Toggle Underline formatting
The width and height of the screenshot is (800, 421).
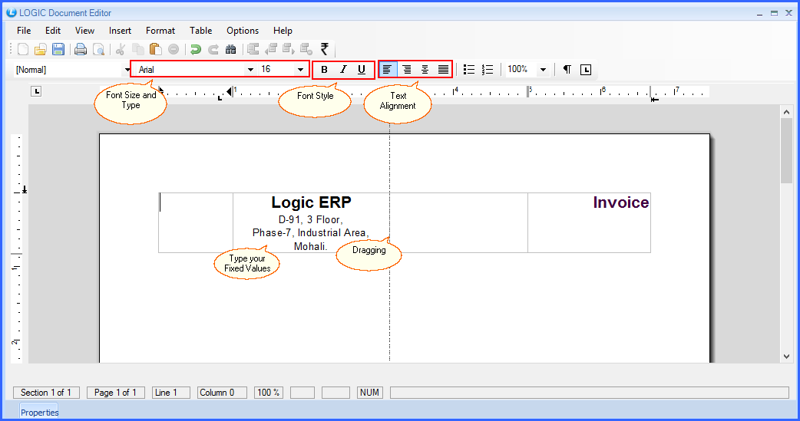[x=361, y=69]
